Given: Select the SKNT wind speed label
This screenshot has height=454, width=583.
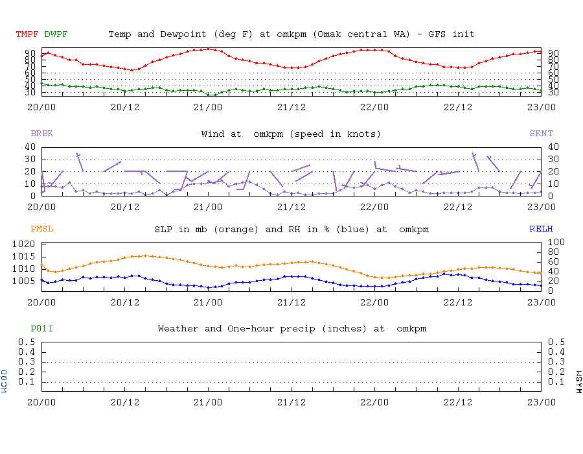Looking at the screenshot, I should [541, 134].
